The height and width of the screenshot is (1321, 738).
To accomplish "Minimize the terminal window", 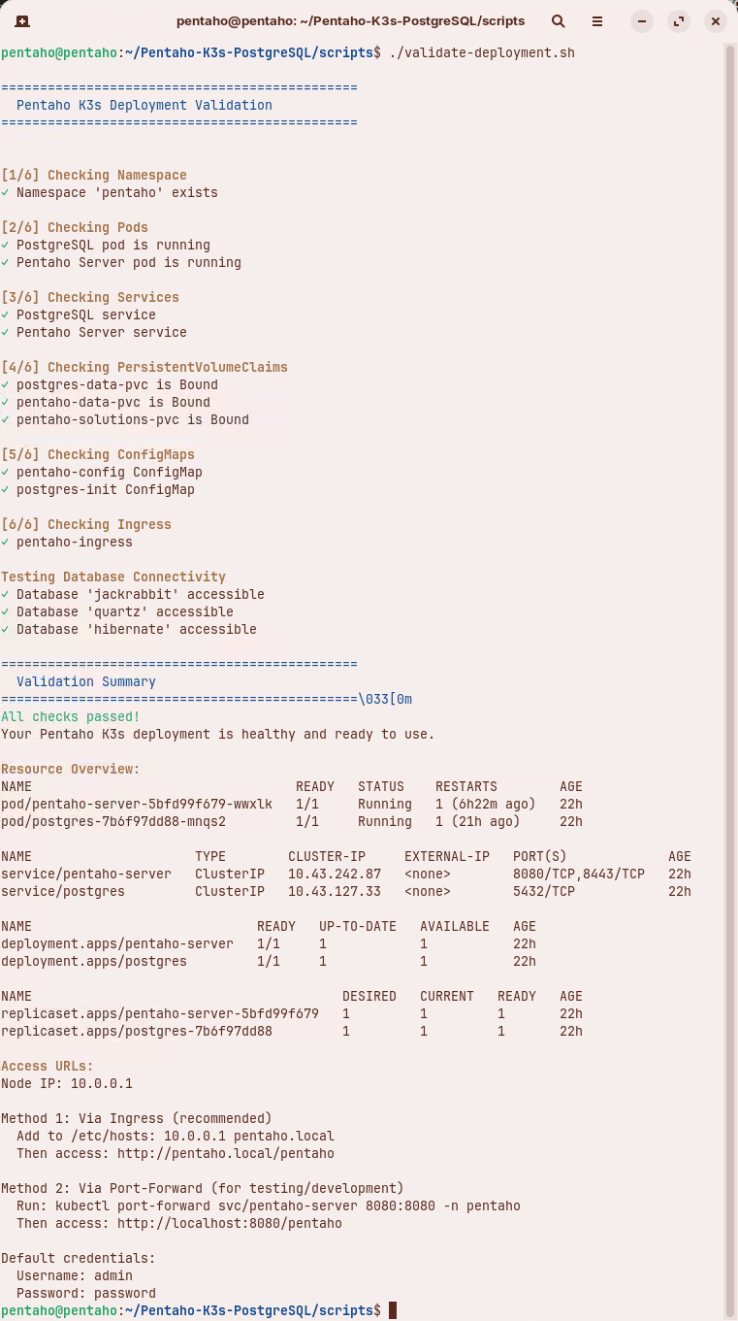I will pos(642,20).
